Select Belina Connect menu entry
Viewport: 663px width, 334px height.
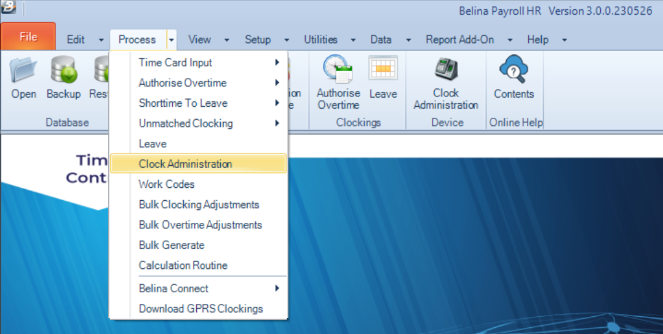pos(198,289)
